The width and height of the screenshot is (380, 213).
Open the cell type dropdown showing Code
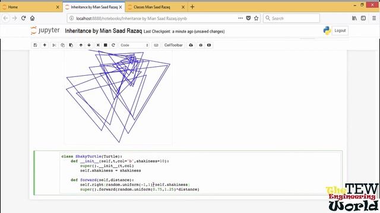(134, 45)
